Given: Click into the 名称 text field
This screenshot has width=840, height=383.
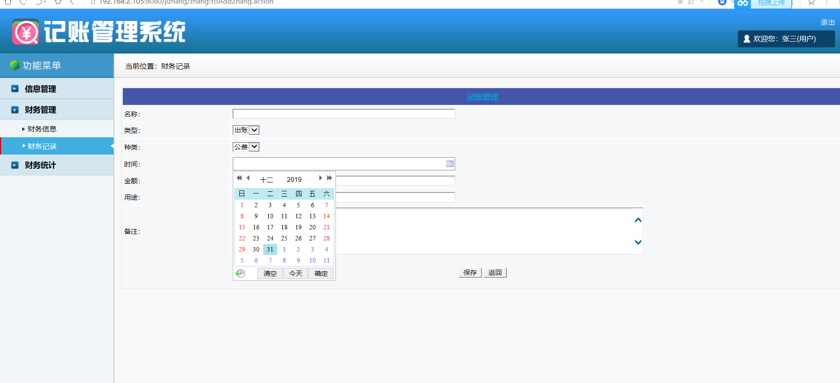Looking at the screenshot, I should click(344, 114).
